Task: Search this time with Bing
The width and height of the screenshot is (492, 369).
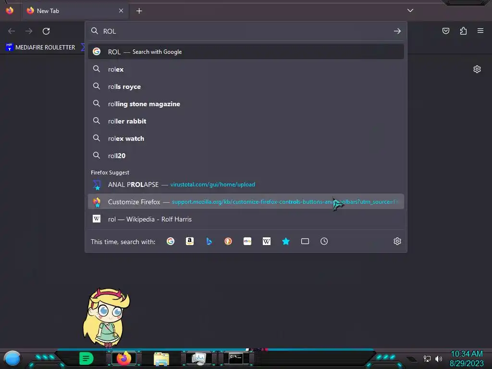Action: coord(209,241)
